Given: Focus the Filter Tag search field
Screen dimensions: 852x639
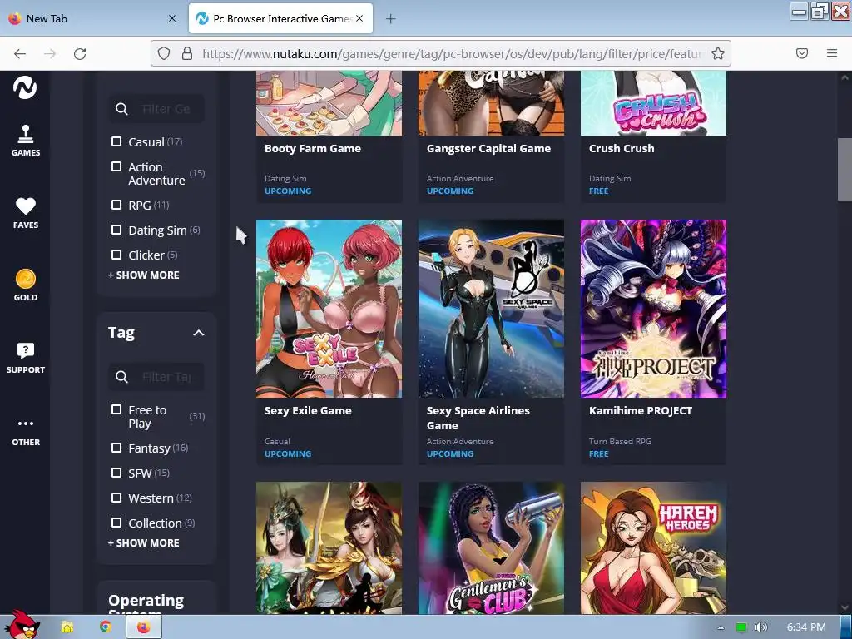Looking at the screenshot, I should (157, 377).
